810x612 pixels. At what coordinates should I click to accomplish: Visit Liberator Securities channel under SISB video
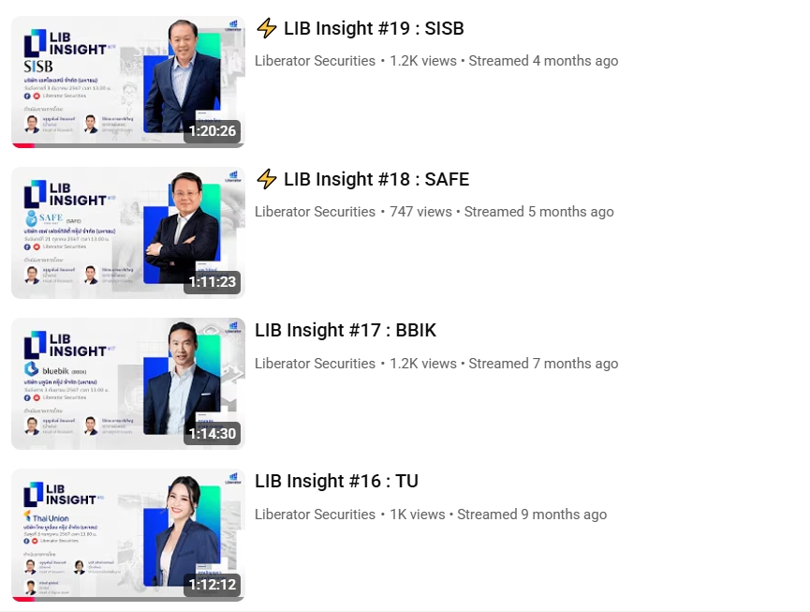316,61
